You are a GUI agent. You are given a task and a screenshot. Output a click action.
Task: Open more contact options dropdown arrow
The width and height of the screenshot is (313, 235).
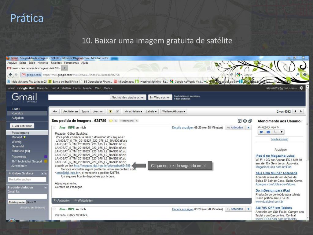(282, 132)
